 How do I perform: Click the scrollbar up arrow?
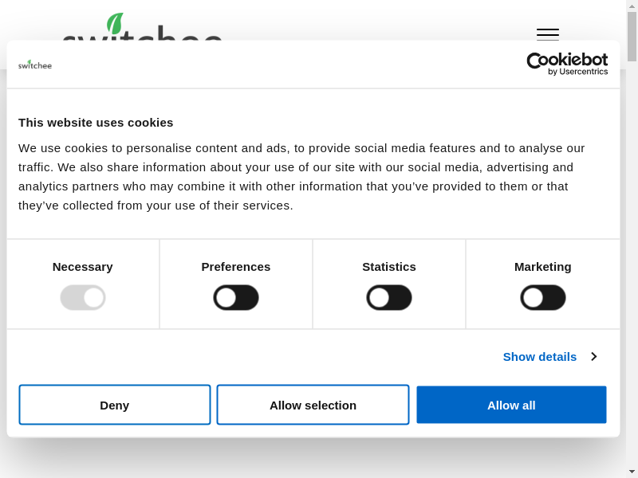632,6
